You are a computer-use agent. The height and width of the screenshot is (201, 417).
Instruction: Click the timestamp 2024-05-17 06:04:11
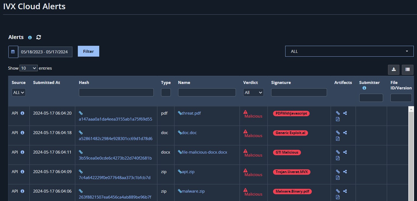[x=52, y=152]
